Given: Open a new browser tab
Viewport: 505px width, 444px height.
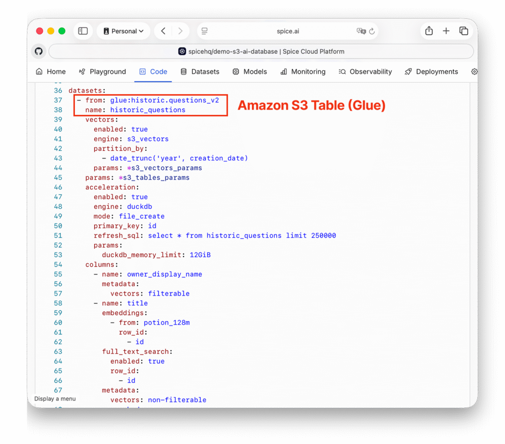Looking at the screenshot, I should (446, 31).
